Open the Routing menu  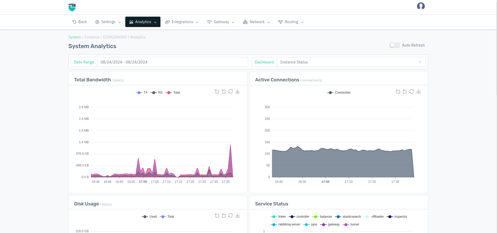point(291,22)
